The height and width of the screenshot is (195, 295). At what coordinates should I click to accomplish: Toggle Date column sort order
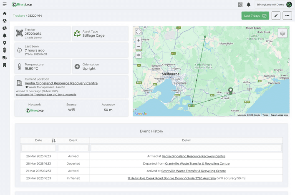pos(53,140)
